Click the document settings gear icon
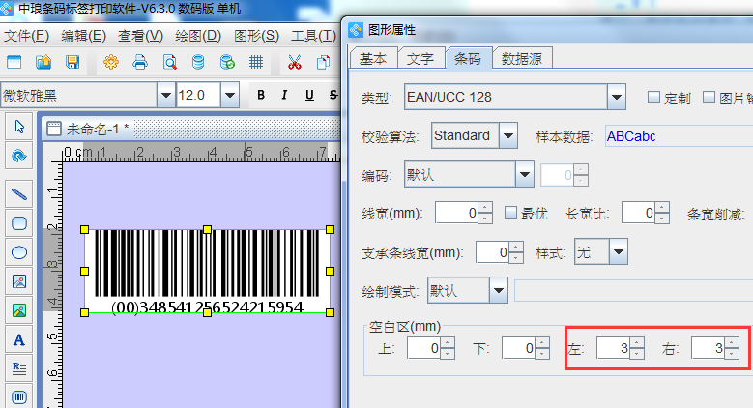Image resolution: width=753 pixels, height=408 pixels. click(x=110, y=63)
